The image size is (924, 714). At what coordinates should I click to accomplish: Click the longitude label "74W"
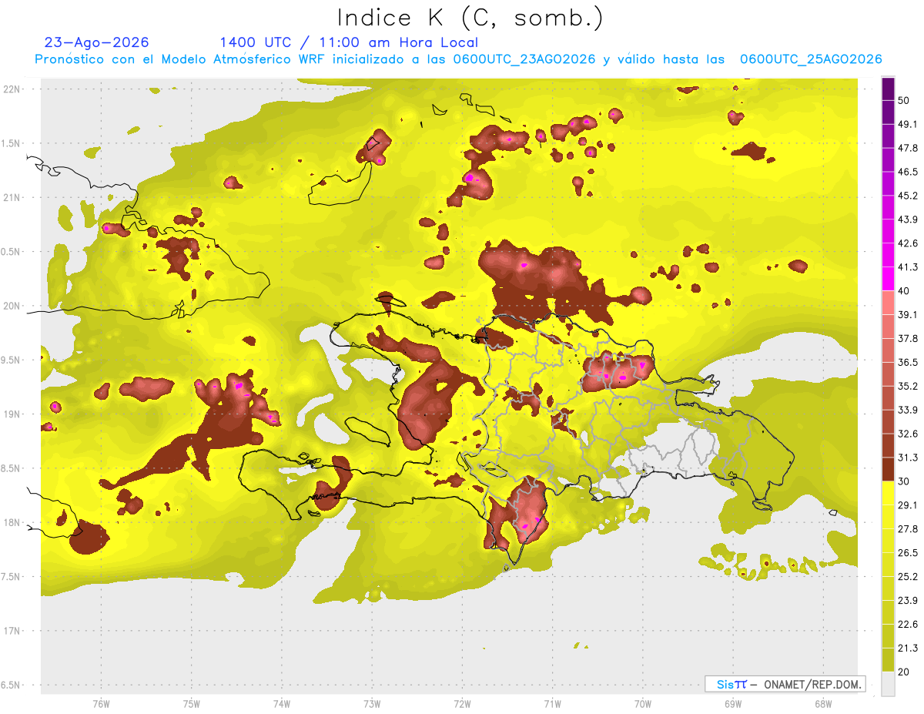coord(282,704)
